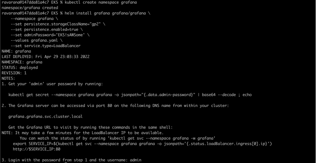
Task: Click 'base64 --decode ; echo' text
Action: click(227, 95)
